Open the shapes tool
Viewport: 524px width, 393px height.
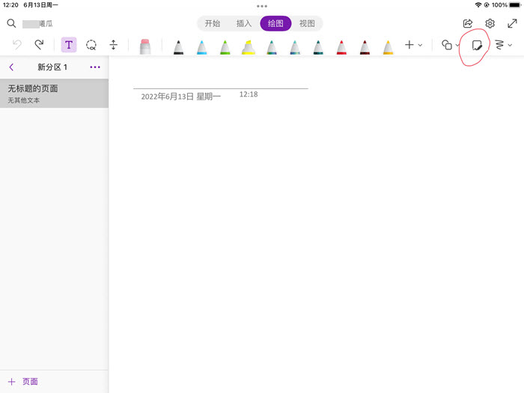tap(447, 45)
